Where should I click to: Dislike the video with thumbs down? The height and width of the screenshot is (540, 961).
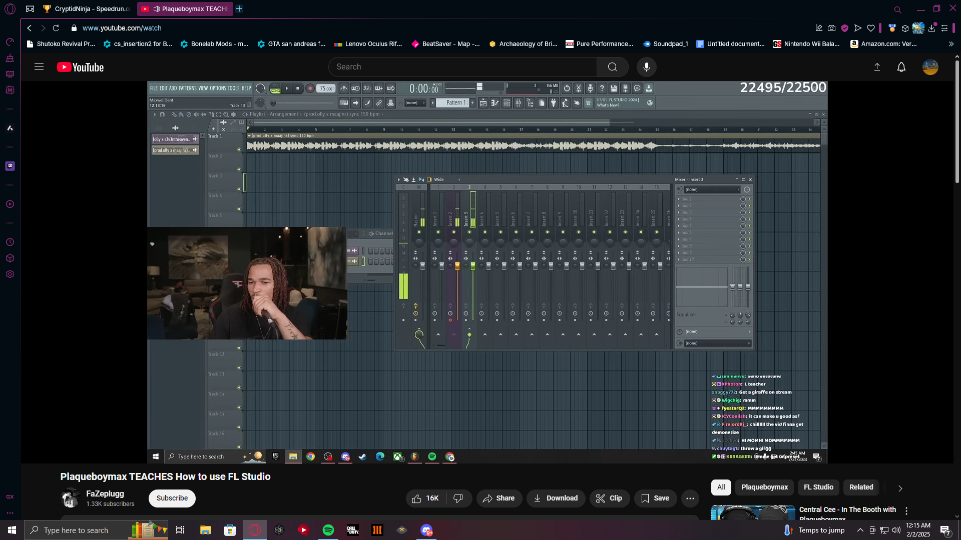pos(458,498)
